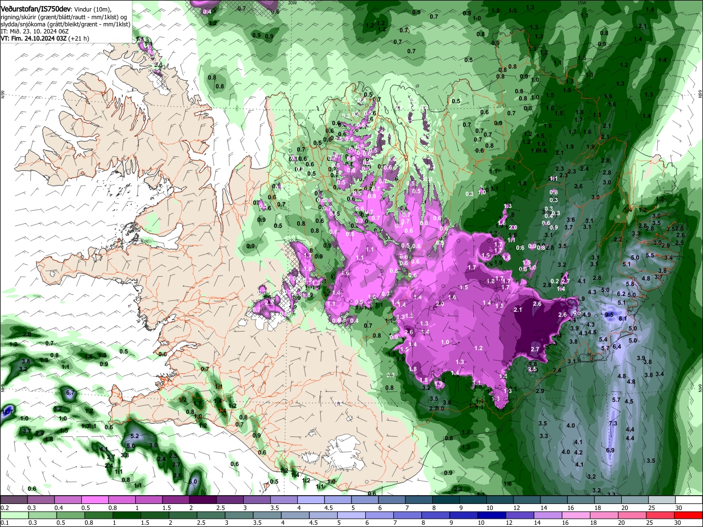Select the 5.2 value in the green band
Viewport: 703px width, 527px height.
pyautogui.click(x=135, y=436)
